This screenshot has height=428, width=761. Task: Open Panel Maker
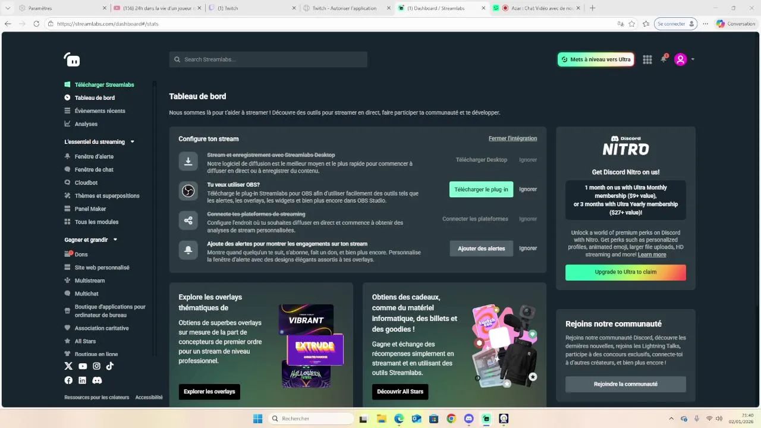pos(85,209)
